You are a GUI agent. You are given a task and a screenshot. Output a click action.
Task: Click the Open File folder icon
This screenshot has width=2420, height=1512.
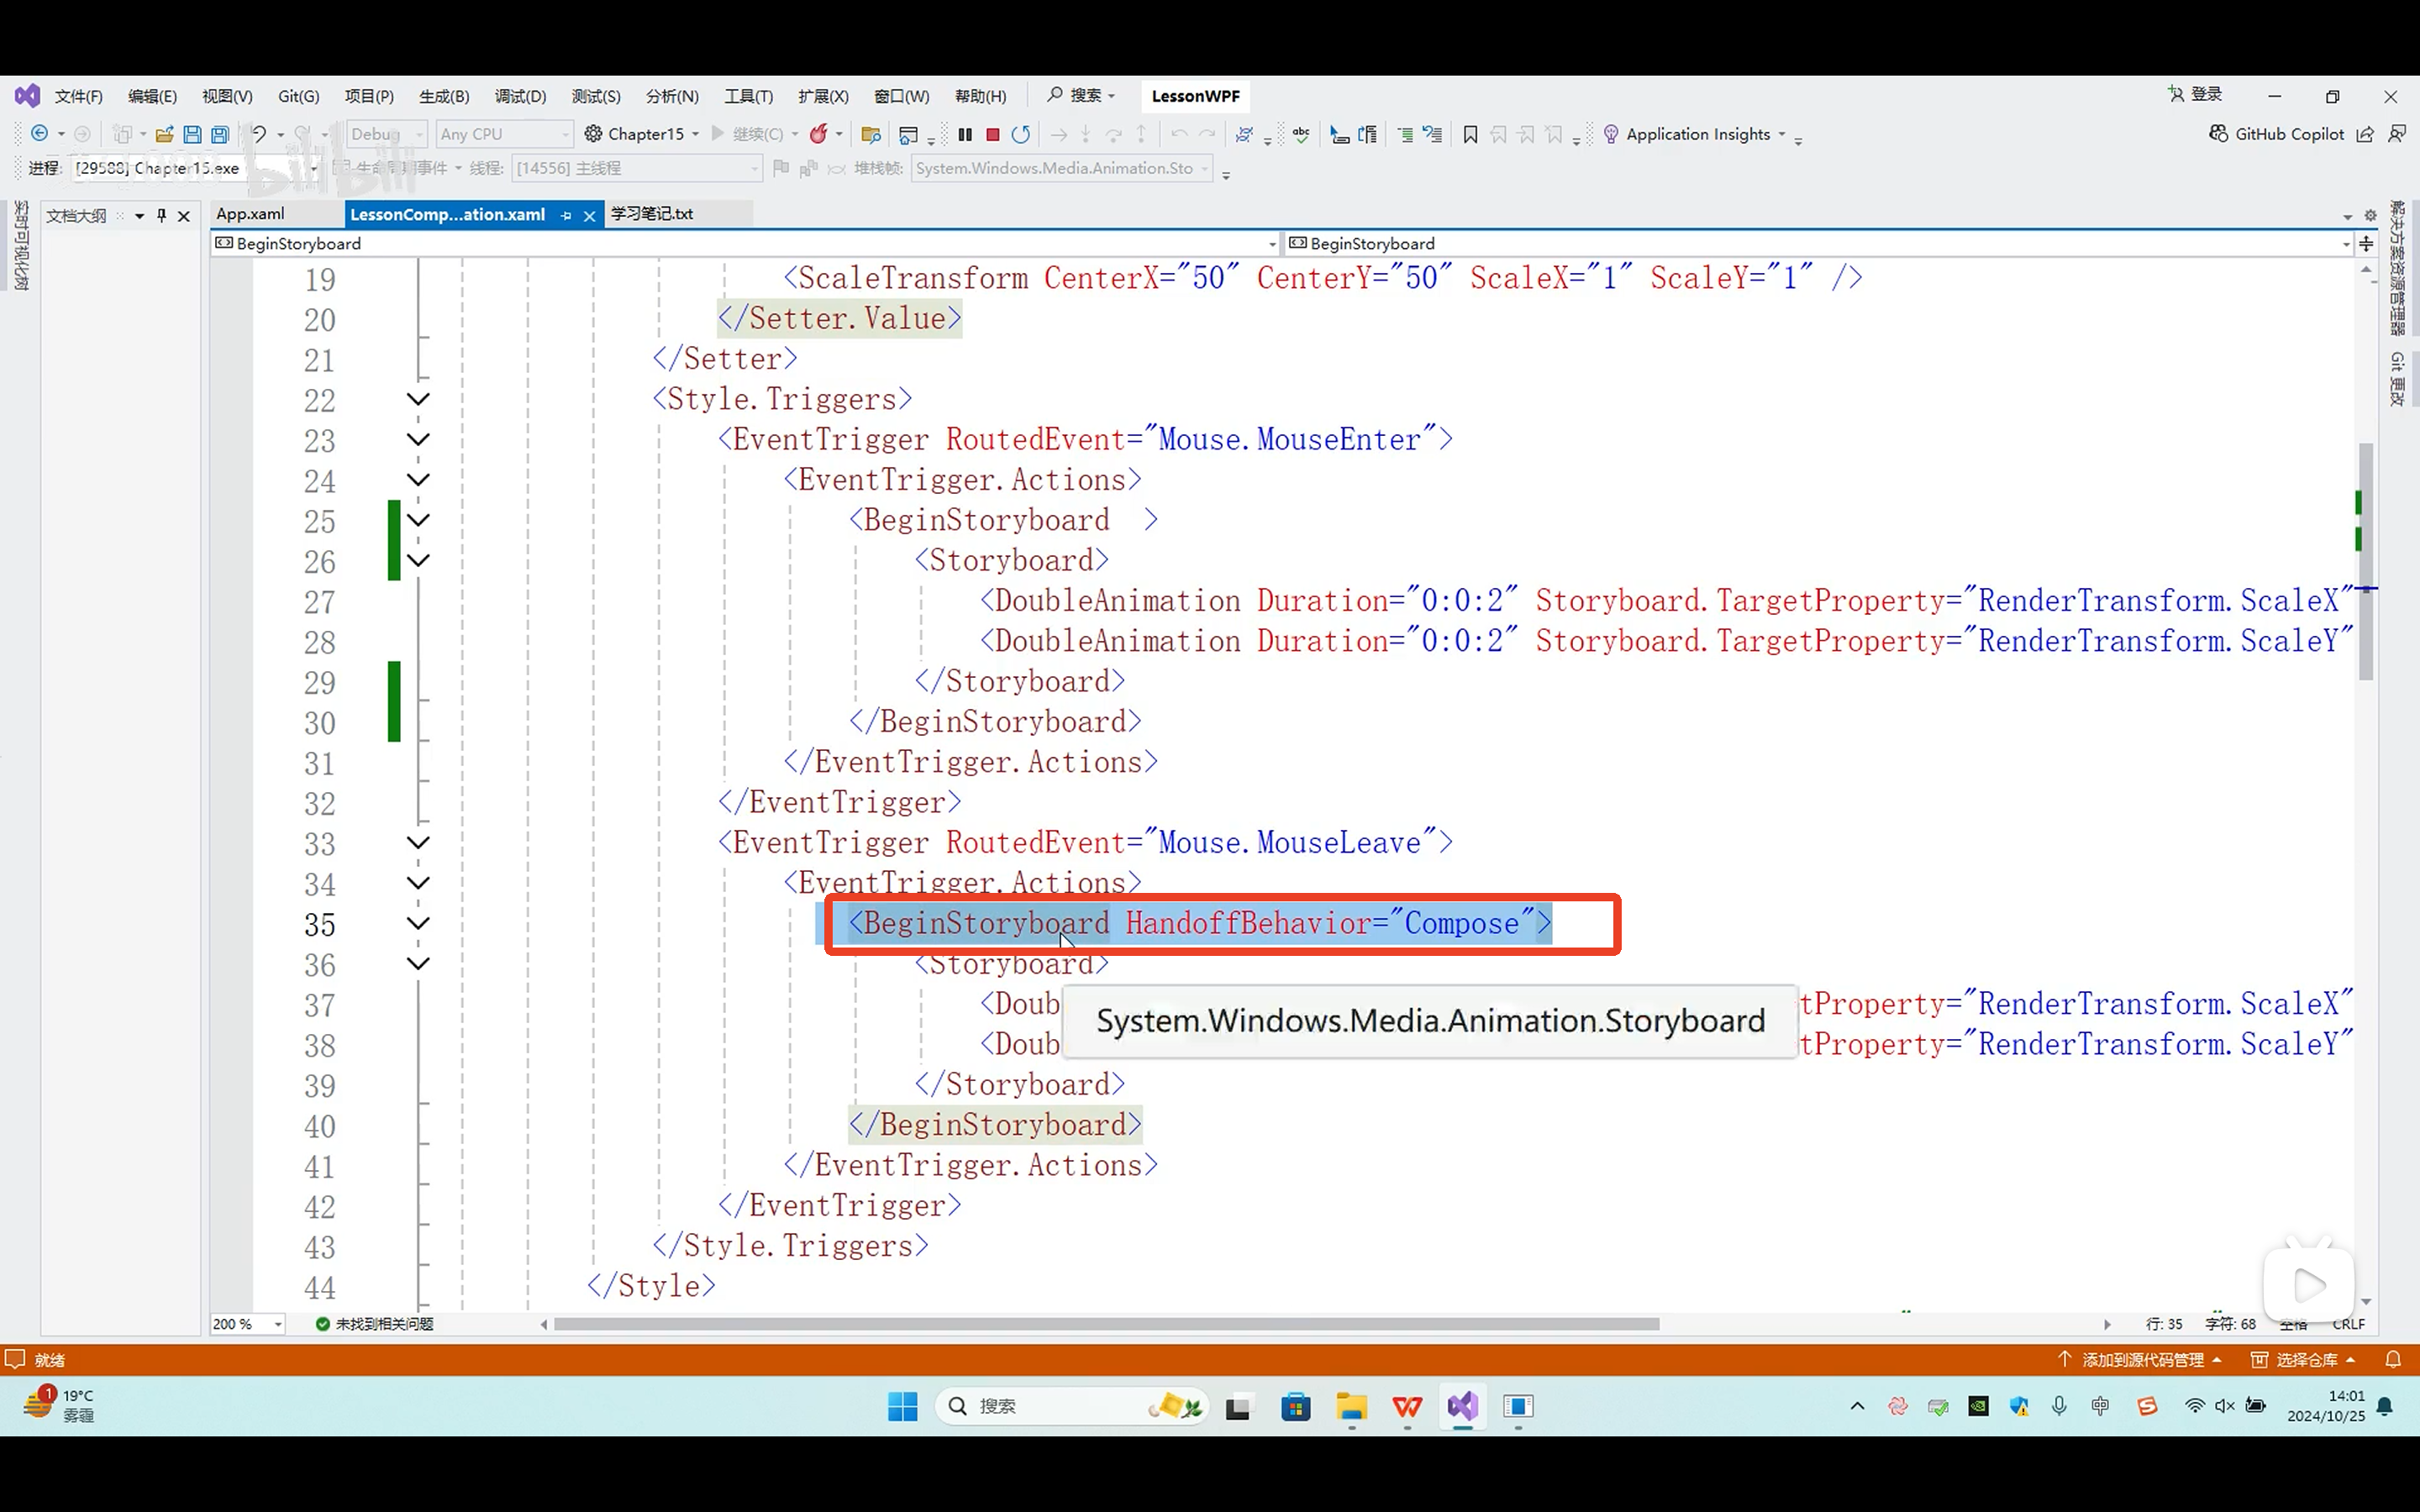tap(165, 134)
